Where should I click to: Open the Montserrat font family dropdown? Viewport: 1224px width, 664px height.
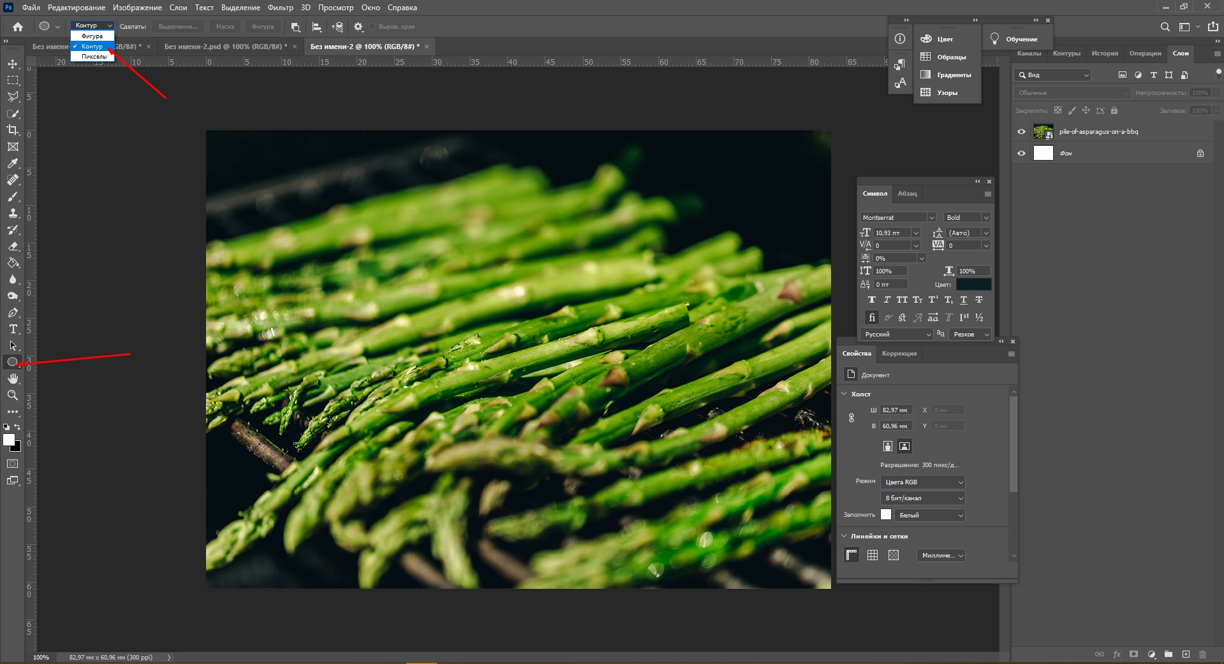tap(931, 217)
